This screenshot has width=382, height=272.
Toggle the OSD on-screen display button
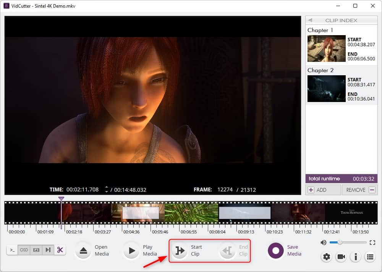tap(24, 250)
